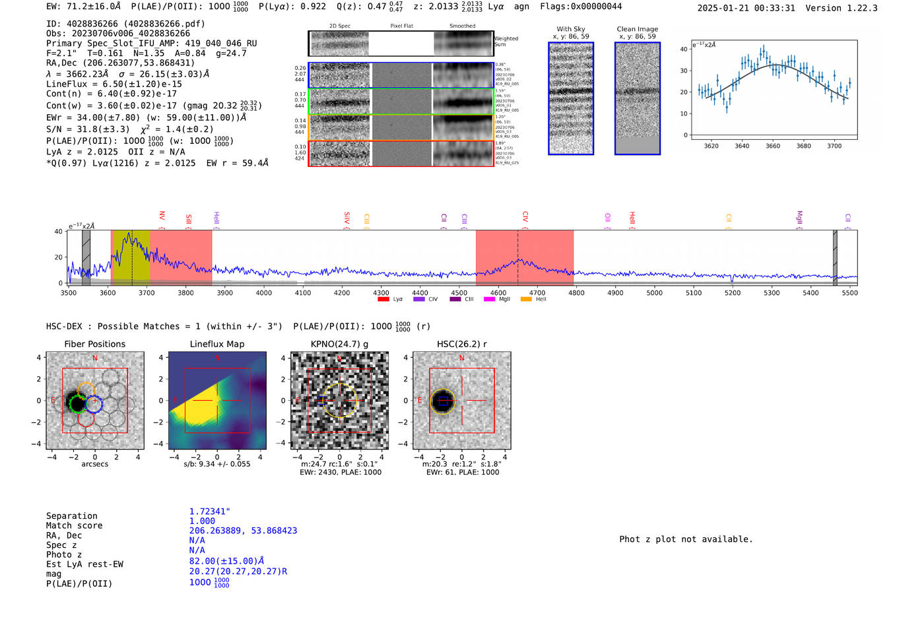
Task: Select the separation value 1.72341"
Action: point(210,512)
